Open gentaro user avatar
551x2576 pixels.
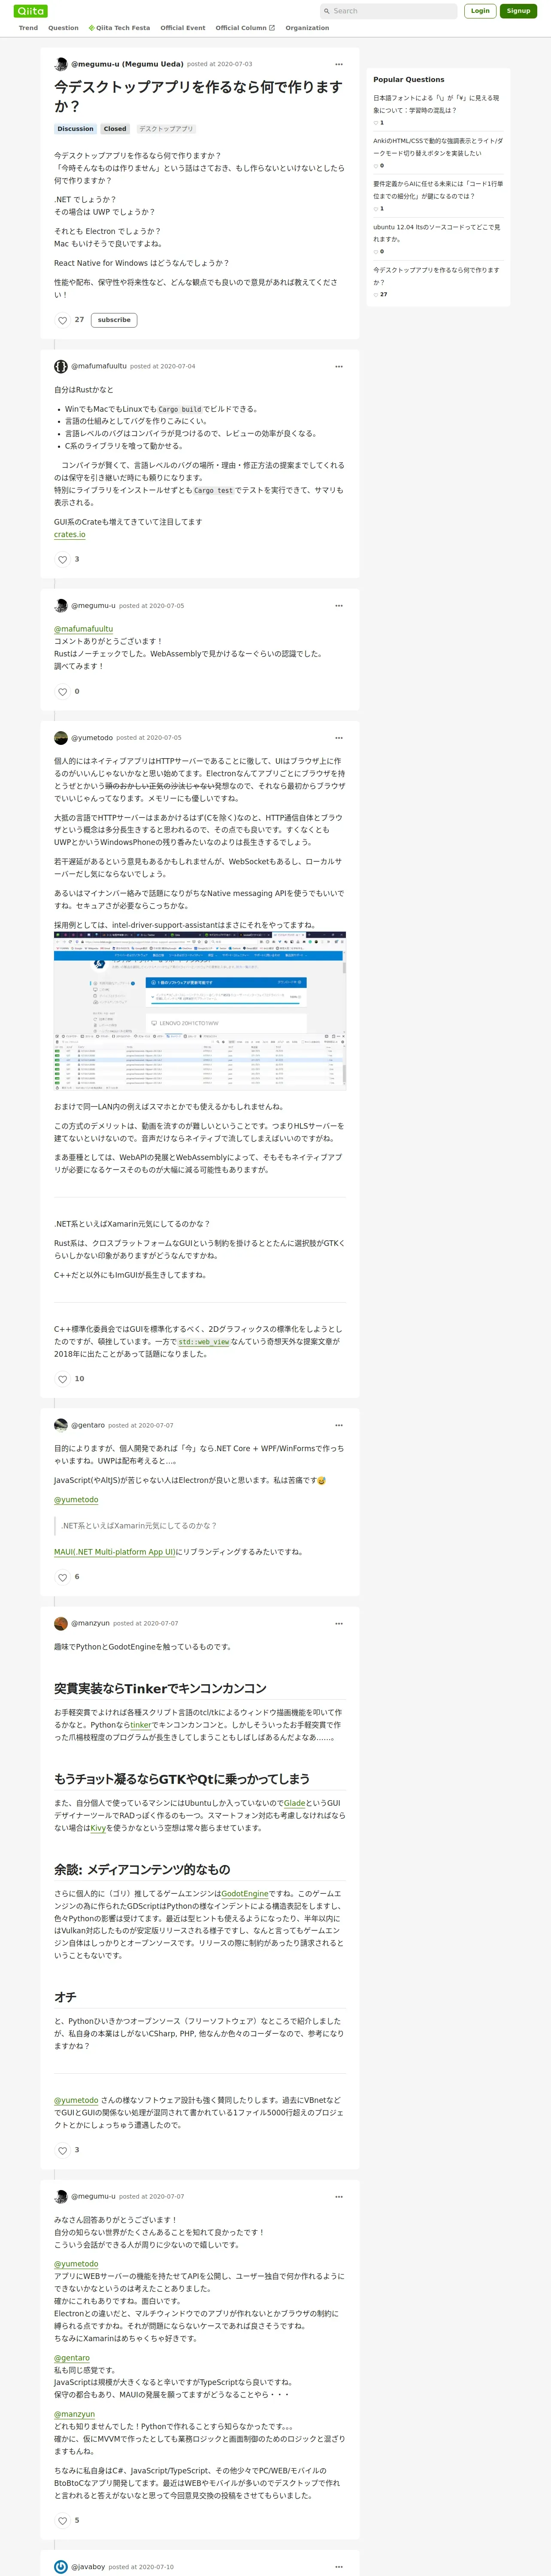click(x=61, y=1425)
